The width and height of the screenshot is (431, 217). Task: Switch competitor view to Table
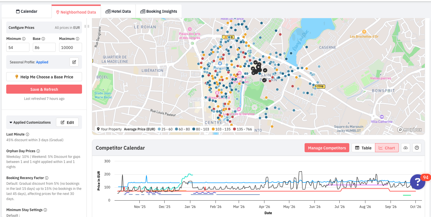363,148
